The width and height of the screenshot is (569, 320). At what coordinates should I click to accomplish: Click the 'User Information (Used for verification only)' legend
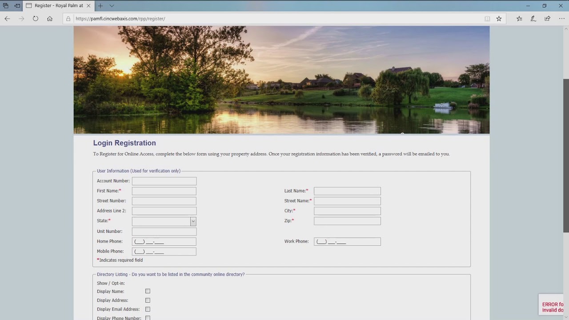pos(139,171)
